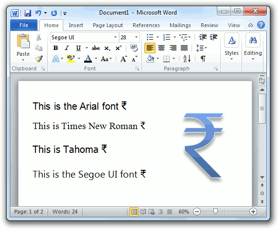Screen dimensions: 279x230
Task: Click the Web Layout view icon
Action: [x=152, y=212]
